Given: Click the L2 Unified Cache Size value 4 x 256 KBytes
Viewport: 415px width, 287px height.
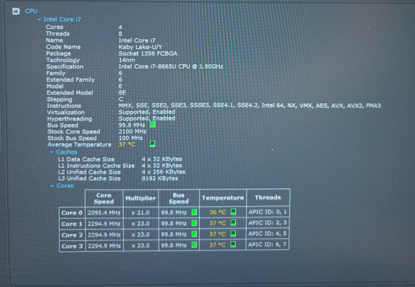Looking at the screenshot, I should 163,172.
